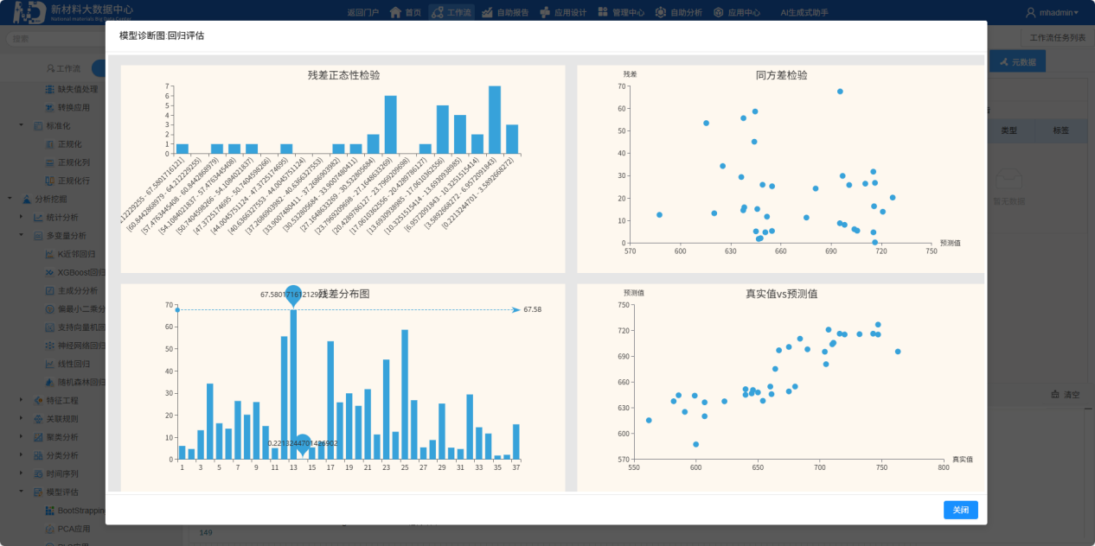The image size is (1095, 546).
Task: Click the blue 关闭 button
Action: coord(960,510)
